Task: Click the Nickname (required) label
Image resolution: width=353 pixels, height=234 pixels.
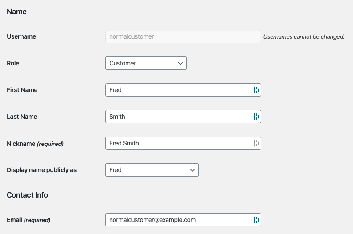Action: click(x=35, y=143)
